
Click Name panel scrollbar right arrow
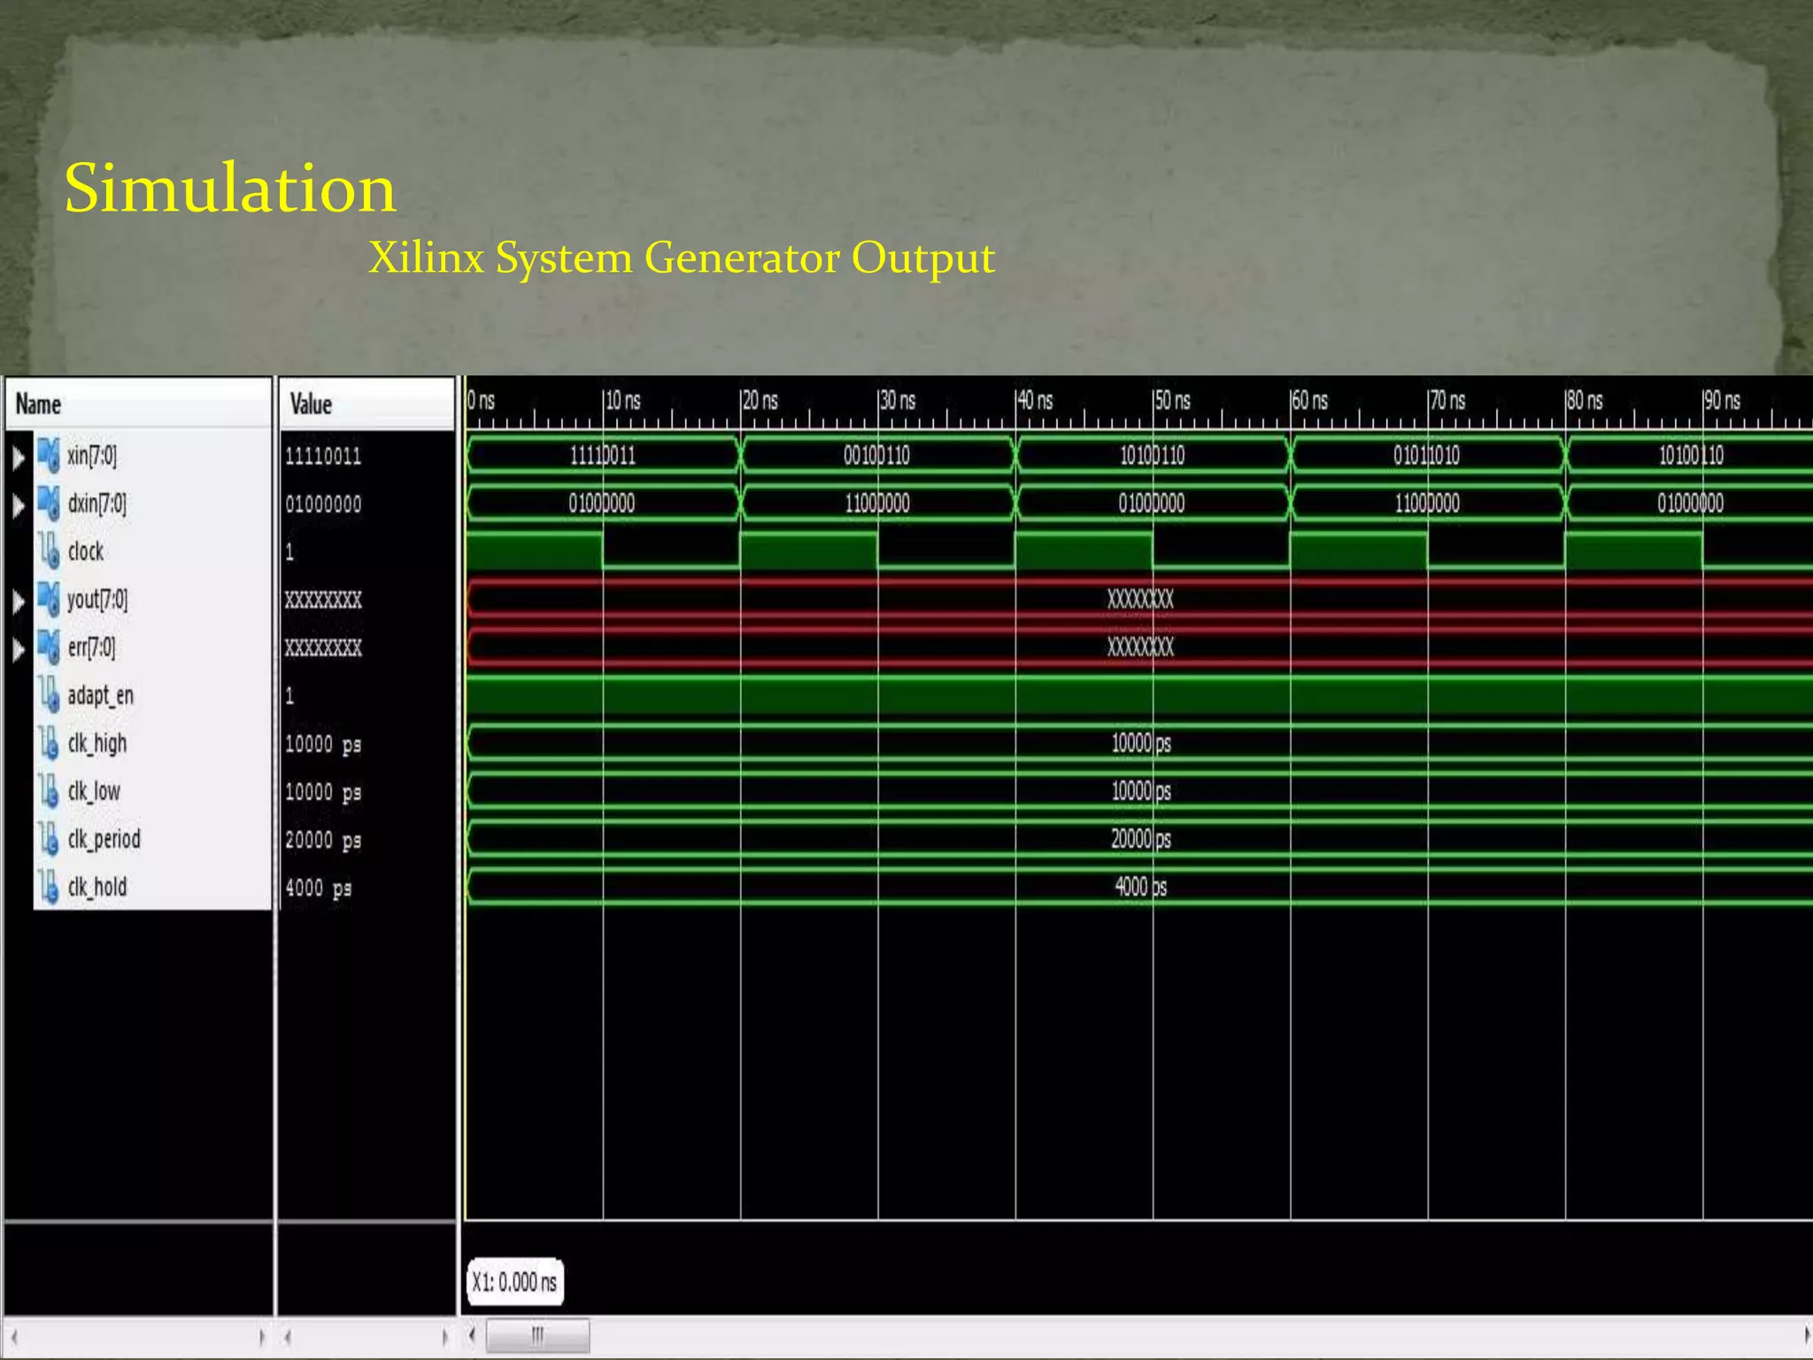pyautogui.click(x=261, y=1337)
